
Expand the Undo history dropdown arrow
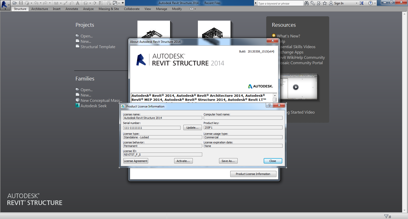41,3
